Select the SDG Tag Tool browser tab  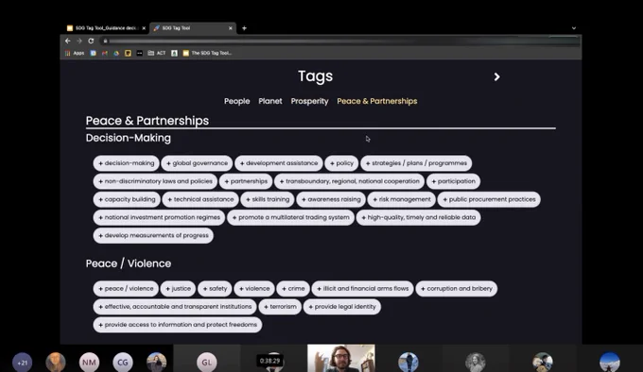click(x=193, y=28)
